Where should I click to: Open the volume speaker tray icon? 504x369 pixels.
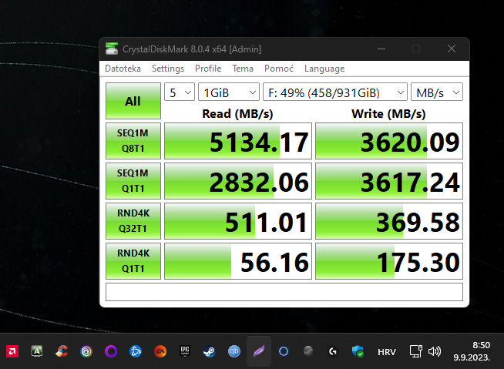coord(434,351)
